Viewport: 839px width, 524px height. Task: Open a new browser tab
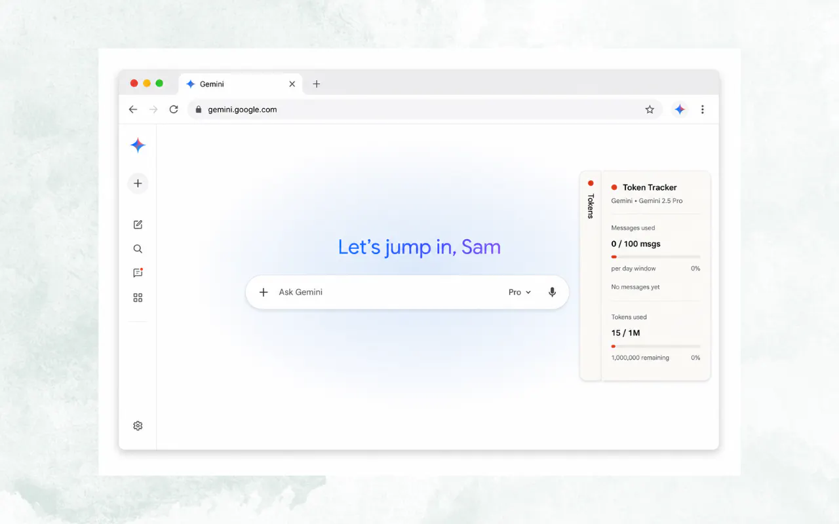click(317, 84)
